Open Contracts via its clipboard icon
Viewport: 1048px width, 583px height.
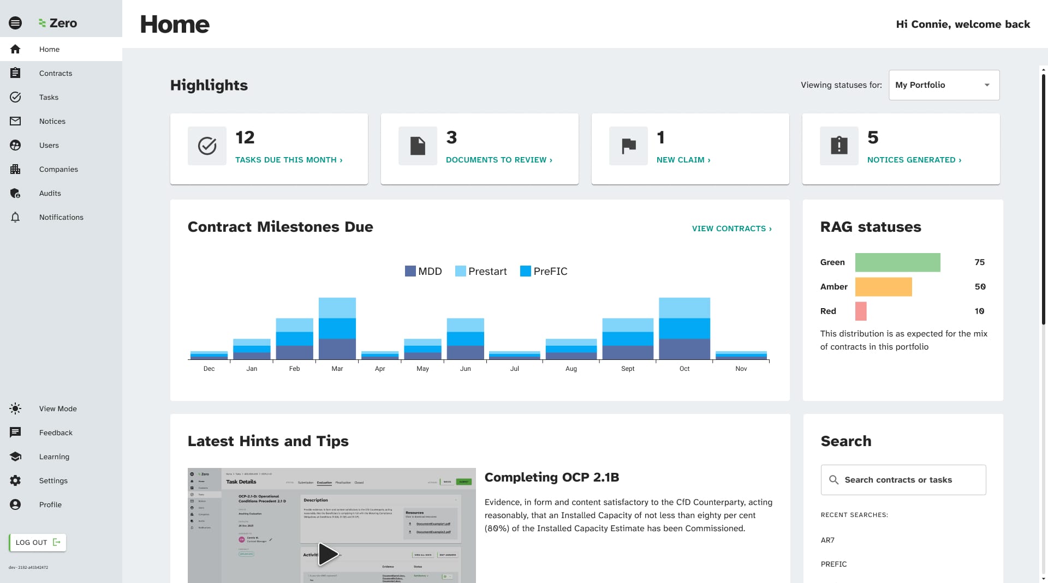[15, 73]
